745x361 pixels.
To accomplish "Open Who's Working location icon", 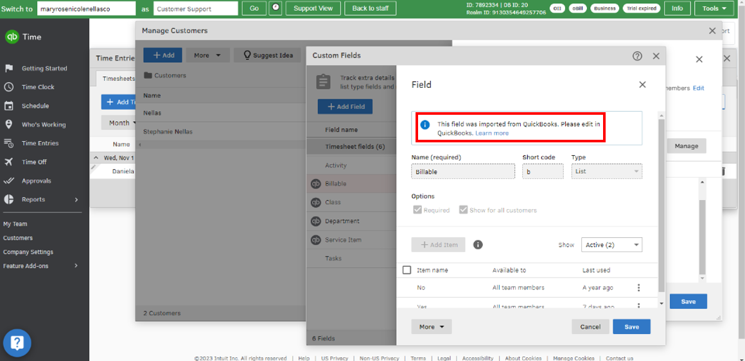I will coord(8,124).
